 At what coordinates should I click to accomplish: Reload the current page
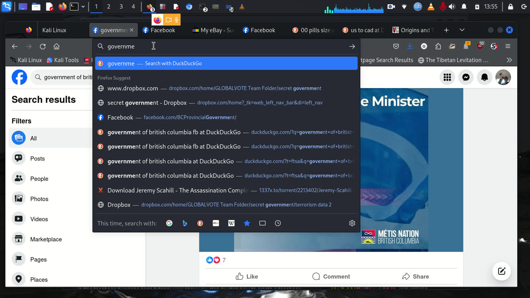pyautogui.click(x=43, y=46)
